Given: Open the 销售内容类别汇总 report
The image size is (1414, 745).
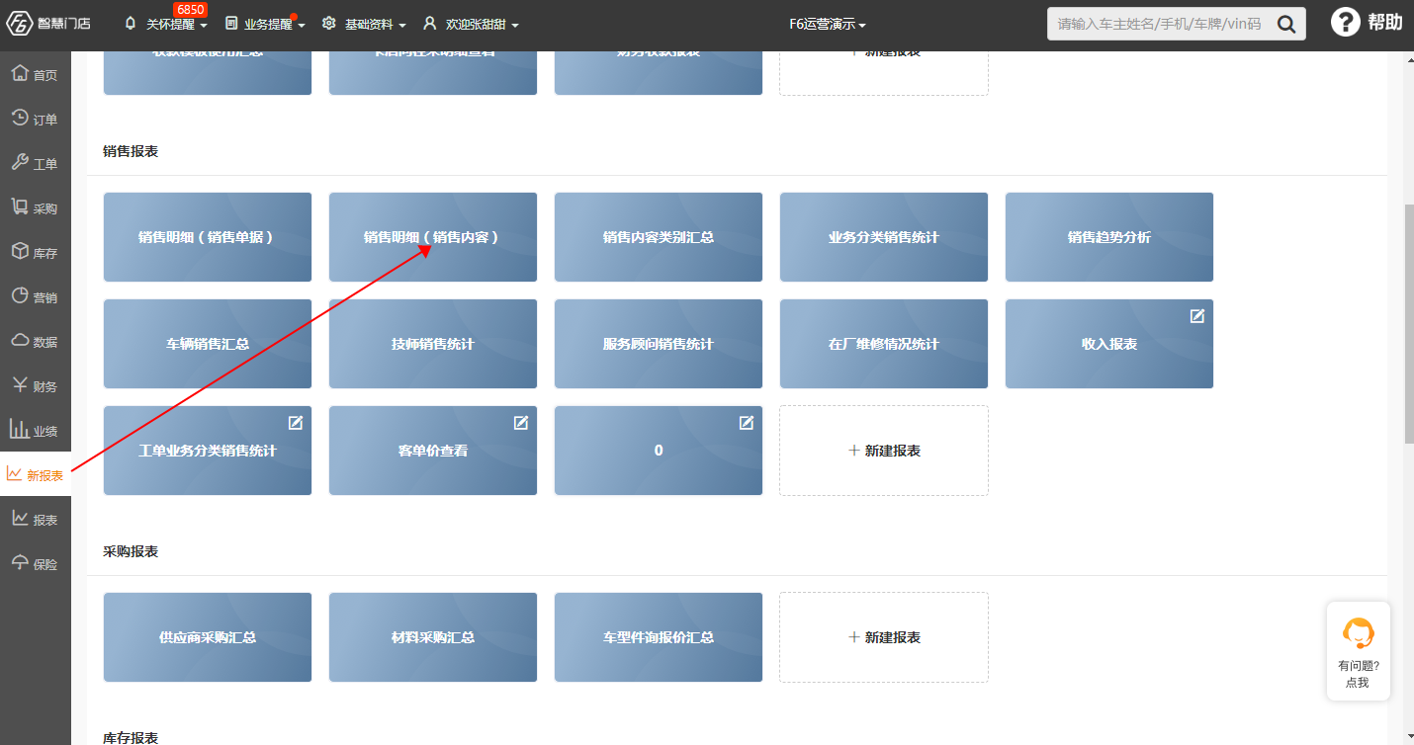Looking at the screenshot, I should 659,237.
